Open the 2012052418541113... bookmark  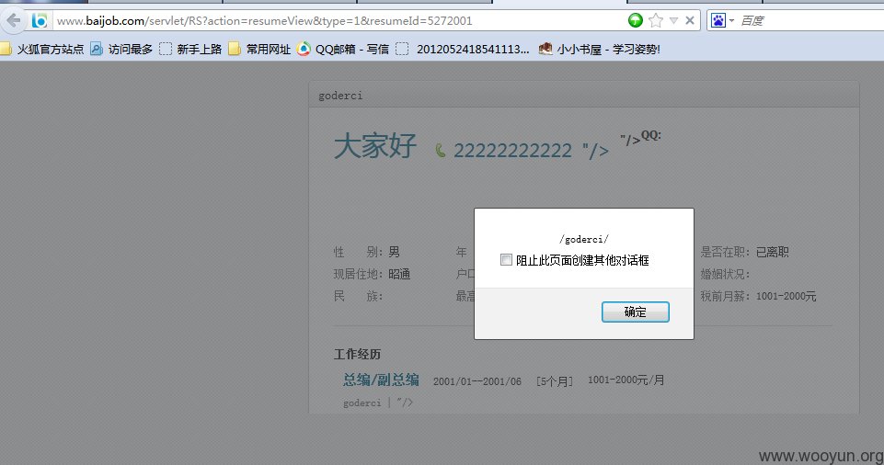[x=463, y=50]
